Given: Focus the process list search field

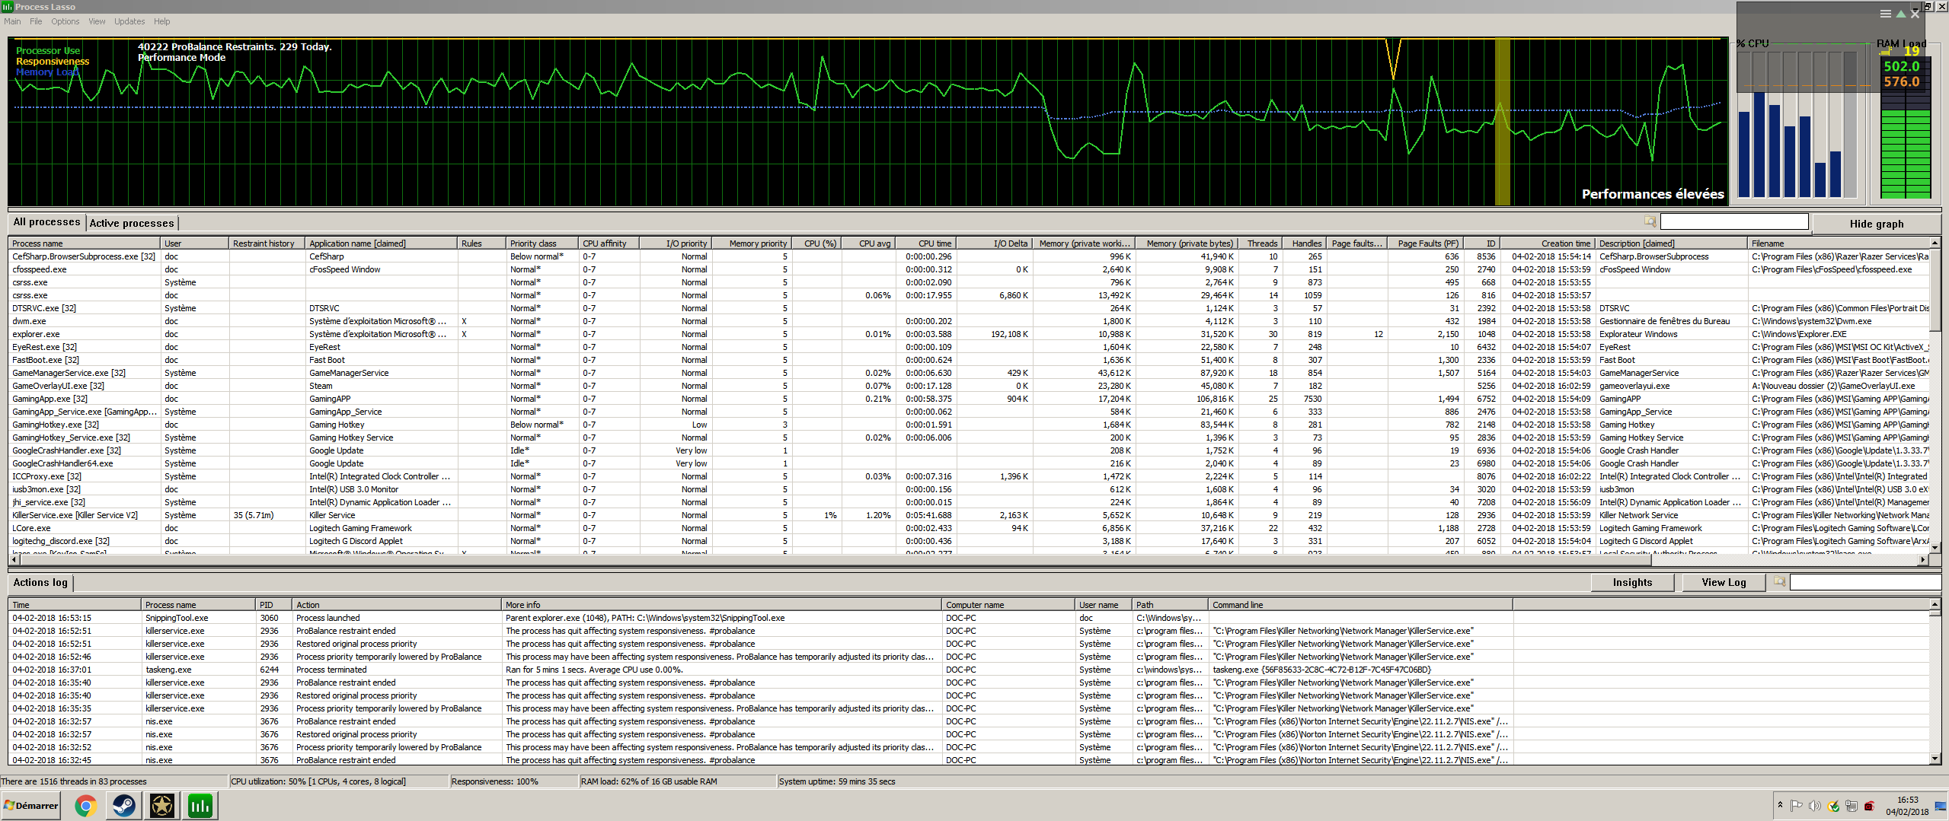Looking at the screenshot, I should 1734,221.
